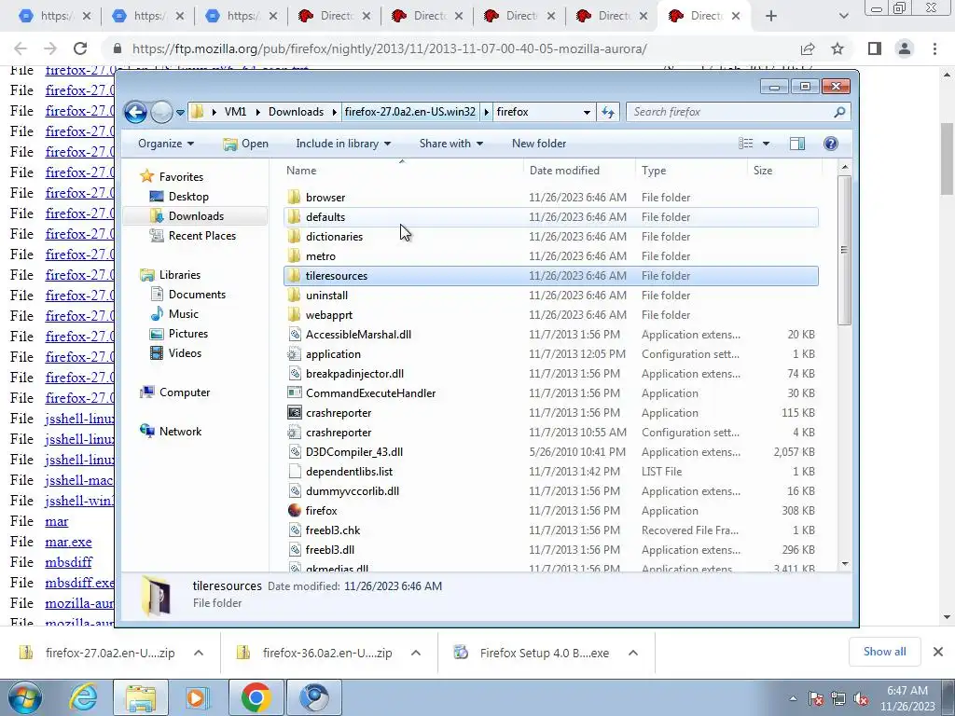Screen dimensions: 955x716
Task: Expand the Include in library menu
Action: (x=343, y=144)
